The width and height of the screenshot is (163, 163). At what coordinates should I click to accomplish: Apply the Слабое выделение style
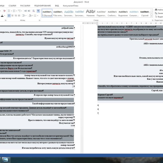[x=112, y=13]
